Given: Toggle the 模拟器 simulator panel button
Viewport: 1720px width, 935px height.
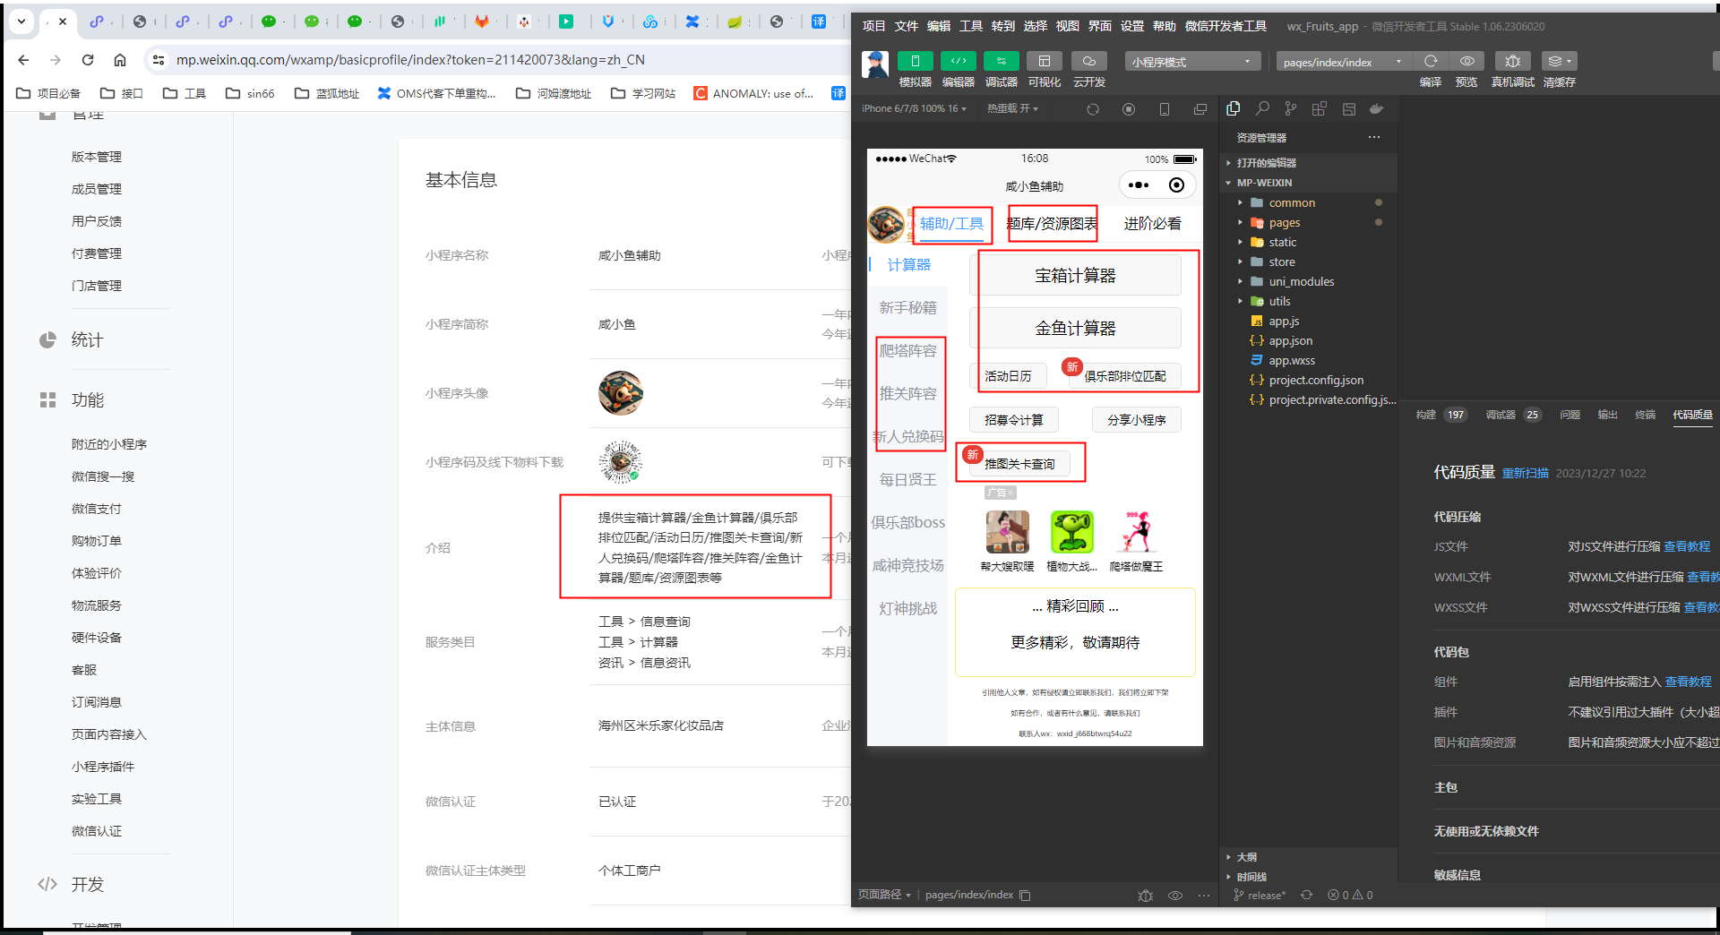Looking at the screenshot, I should click(915, 61).
